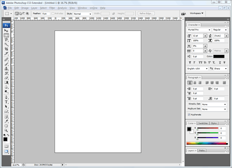Select the Custom Shape tool
This screenshot has height=168, width=232.
(6, 111)
